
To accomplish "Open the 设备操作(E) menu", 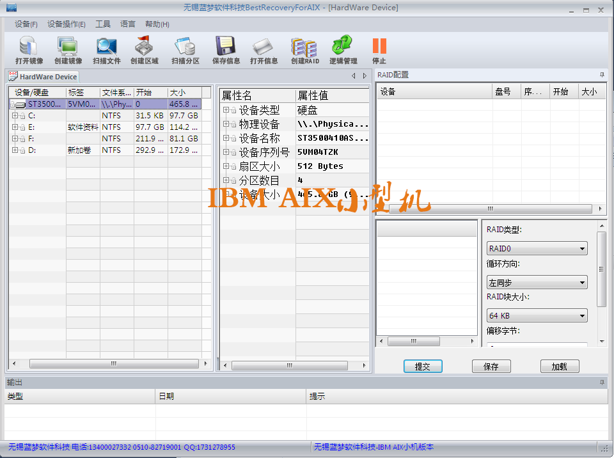I will (x=66, y=24).
